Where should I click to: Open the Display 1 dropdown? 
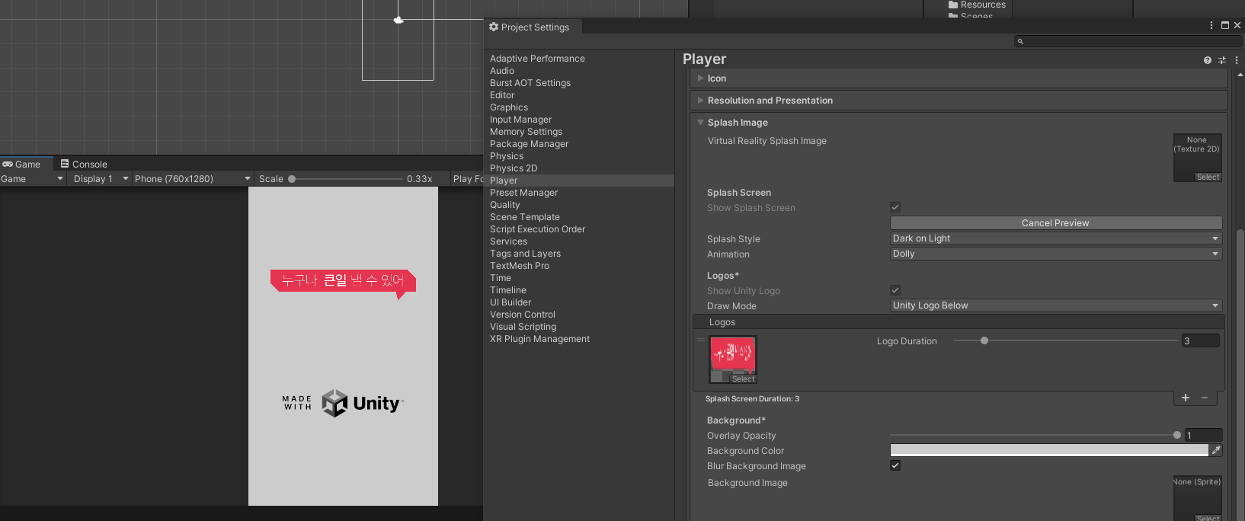coord(100,179)
